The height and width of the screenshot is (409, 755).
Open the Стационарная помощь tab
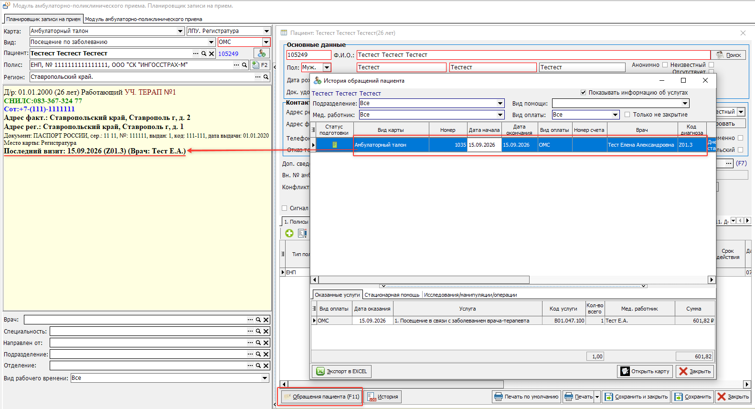point(392,295)
